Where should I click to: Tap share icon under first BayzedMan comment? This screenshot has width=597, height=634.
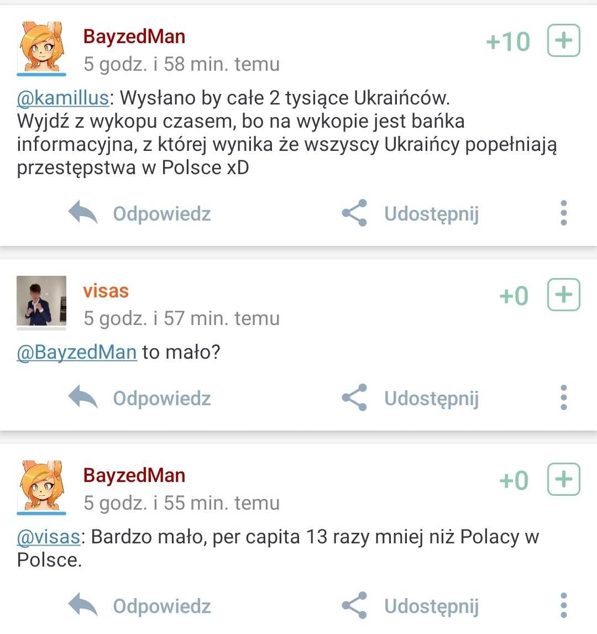click(x=355, y=213)
